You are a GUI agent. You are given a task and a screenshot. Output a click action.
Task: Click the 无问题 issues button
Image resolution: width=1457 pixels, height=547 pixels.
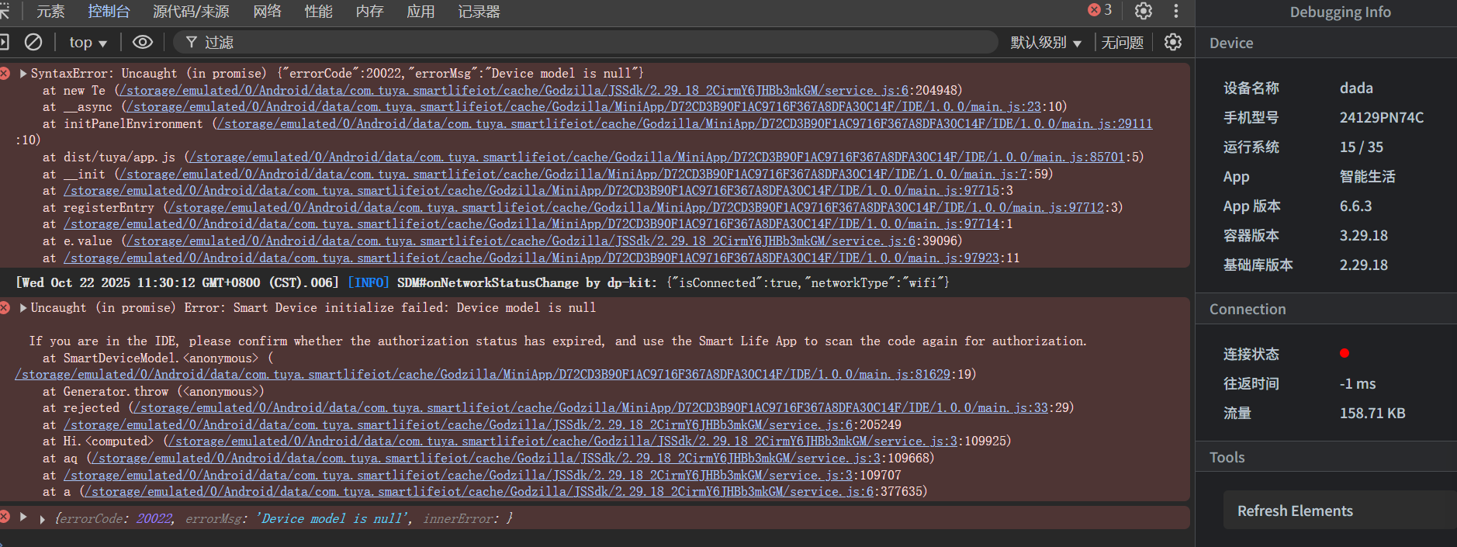(x=1122, y=43)
